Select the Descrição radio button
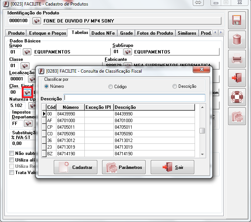Viewport: 251px width, 222px height. pos(175,86)
